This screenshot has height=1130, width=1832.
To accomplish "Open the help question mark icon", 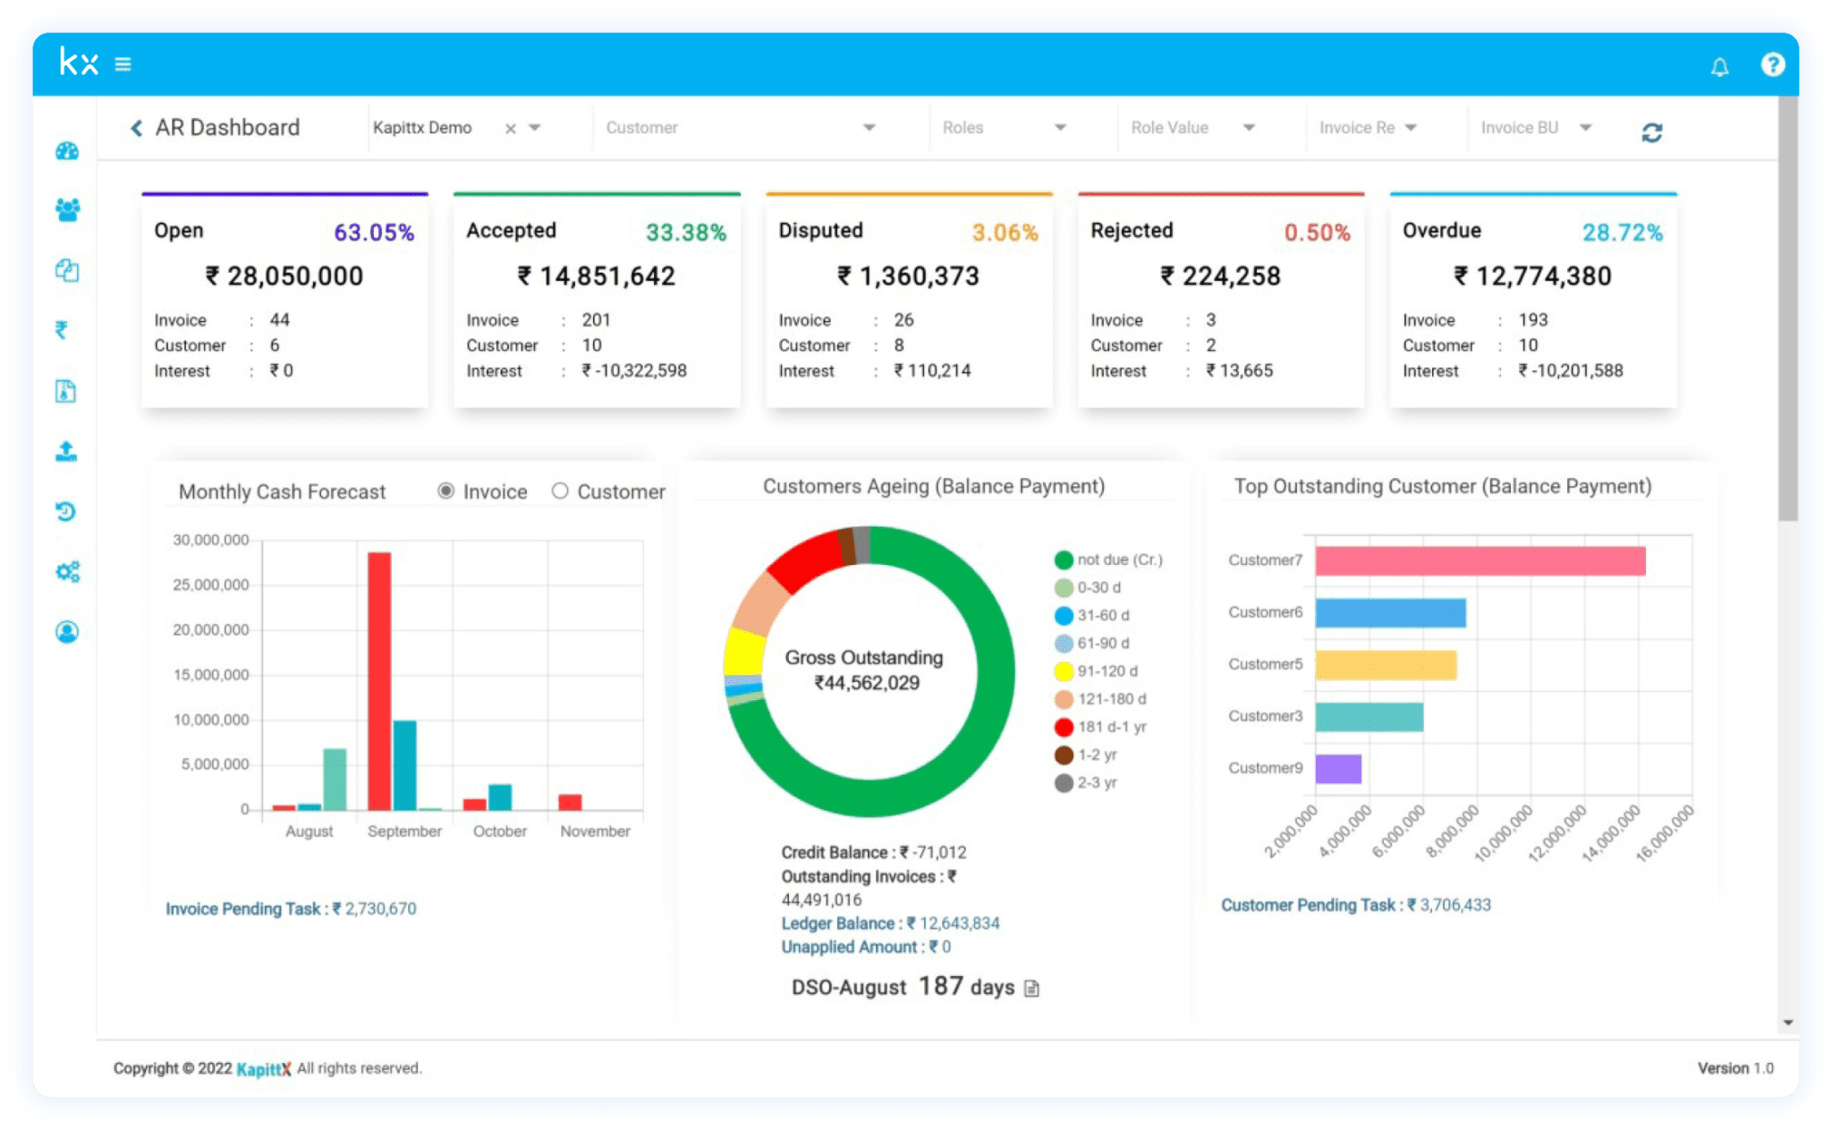I will point(1772,64).
